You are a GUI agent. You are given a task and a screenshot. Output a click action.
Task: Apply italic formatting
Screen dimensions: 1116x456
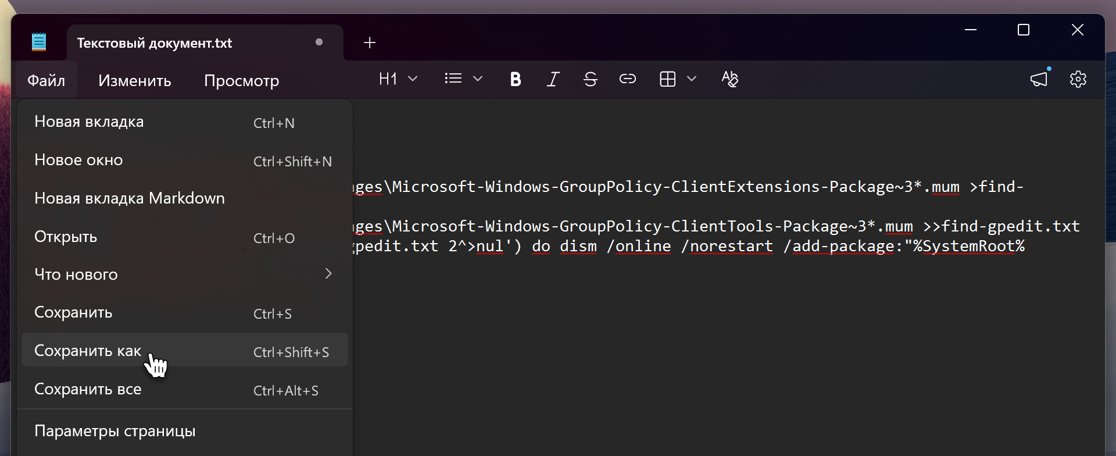(x=553, y=79)
